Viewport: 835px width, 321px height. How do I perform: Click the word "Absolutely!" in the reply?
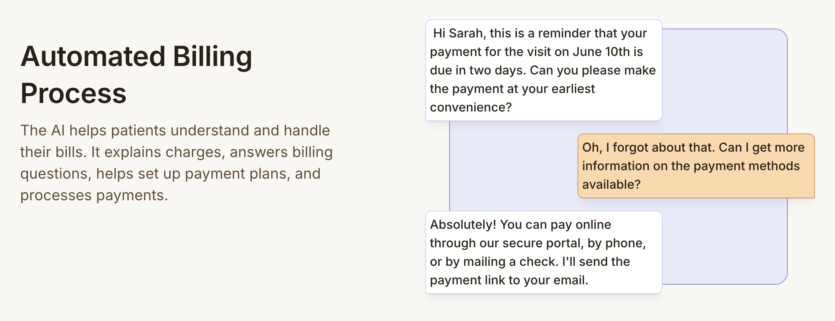(x=463, y=225)
